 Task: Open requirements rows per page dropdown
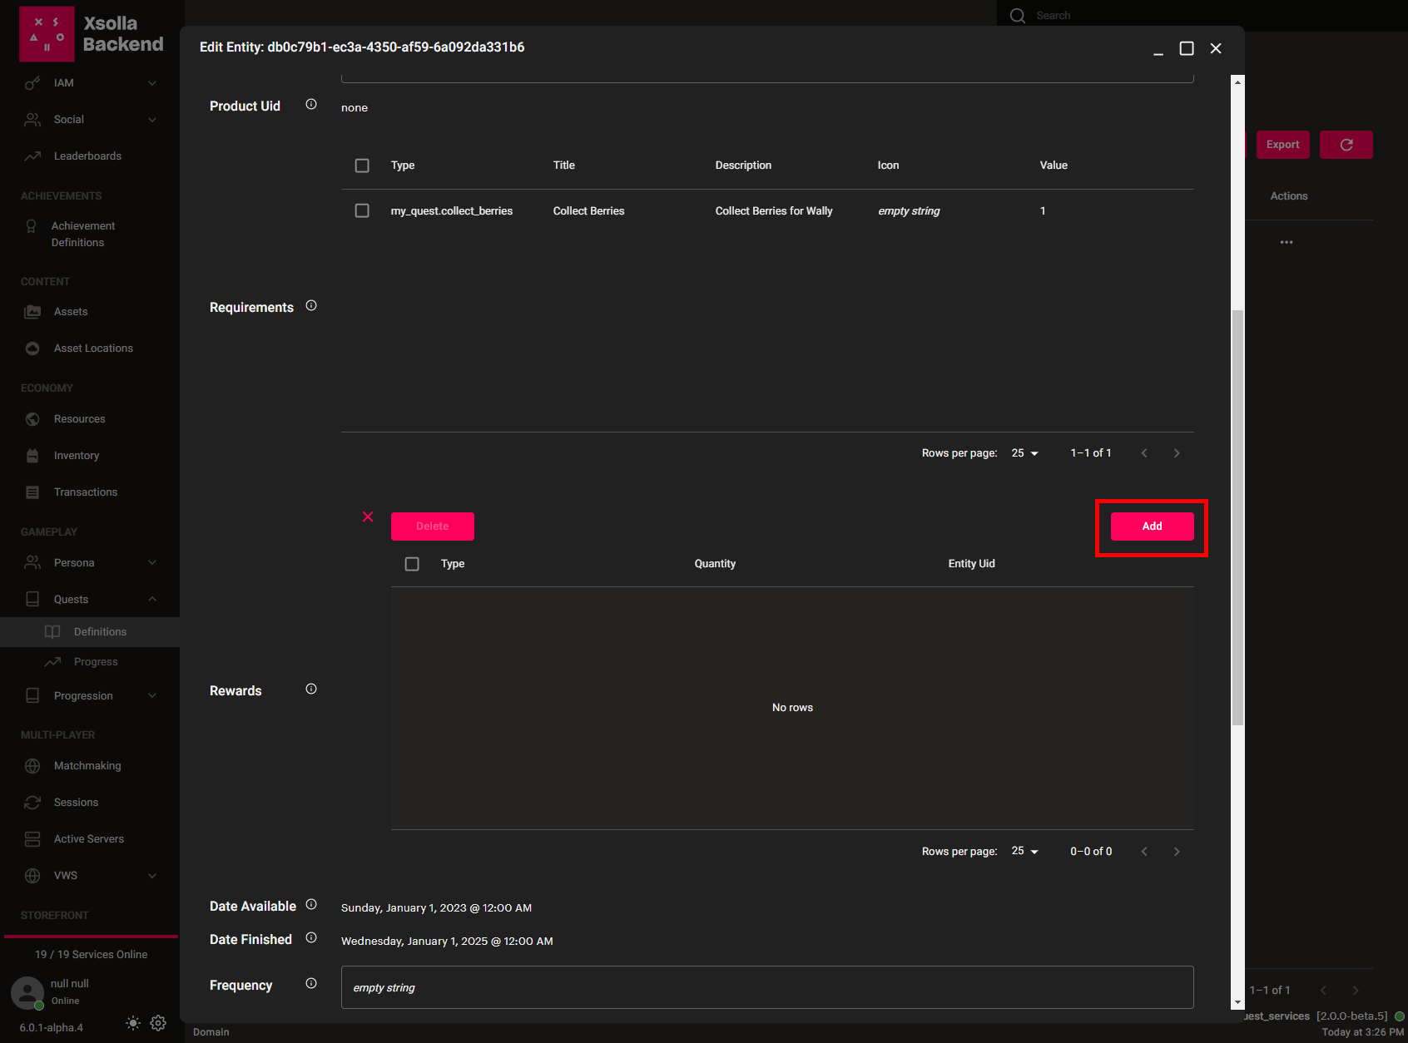1025,453
